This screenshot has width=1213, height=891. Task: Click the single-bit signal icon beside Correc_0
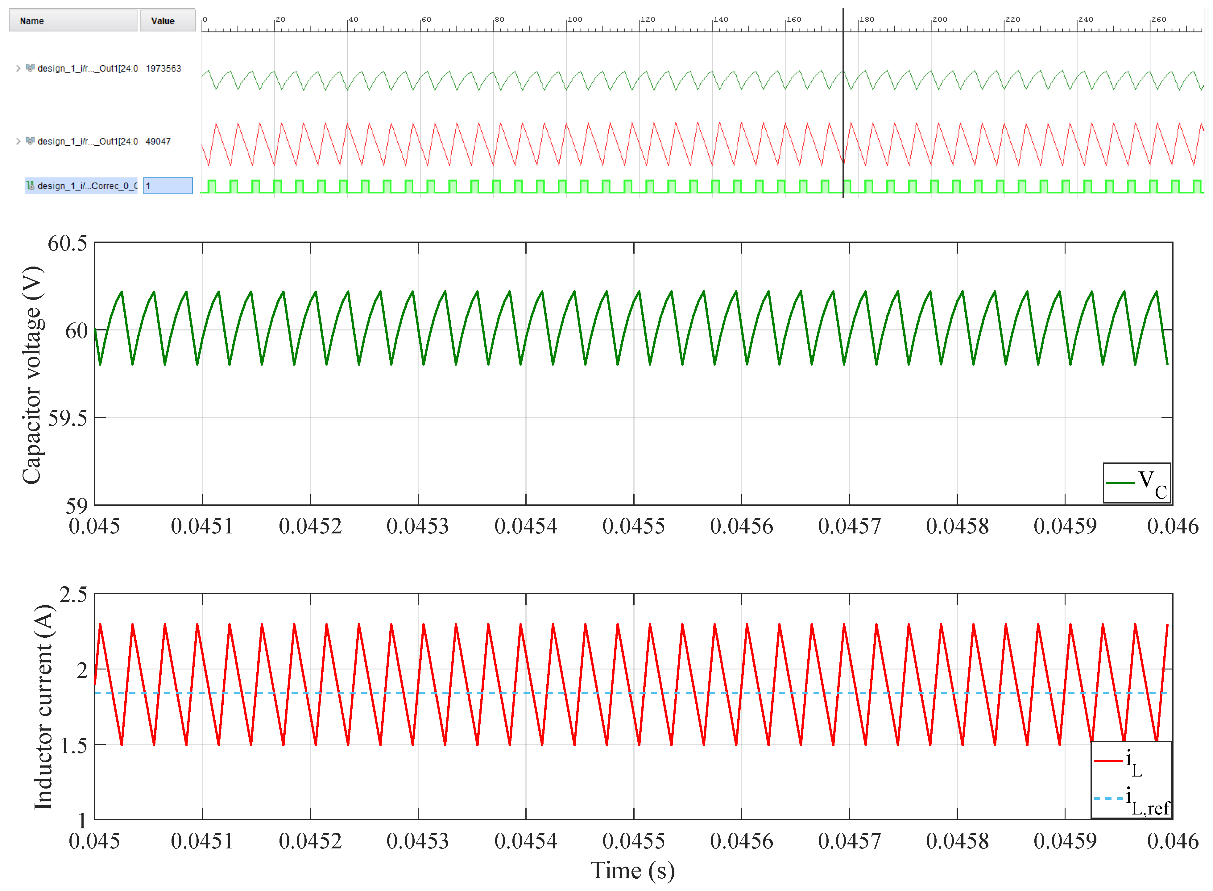point(30,185)
